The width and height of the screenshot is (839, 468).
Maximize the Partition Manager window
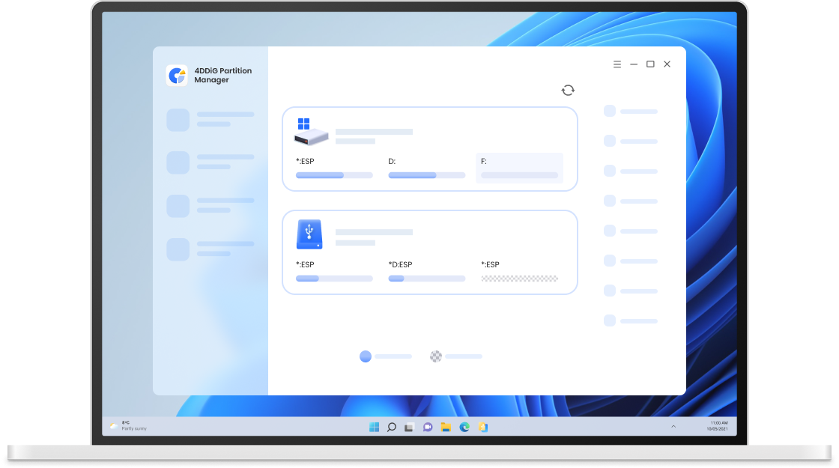pos(650,64)
